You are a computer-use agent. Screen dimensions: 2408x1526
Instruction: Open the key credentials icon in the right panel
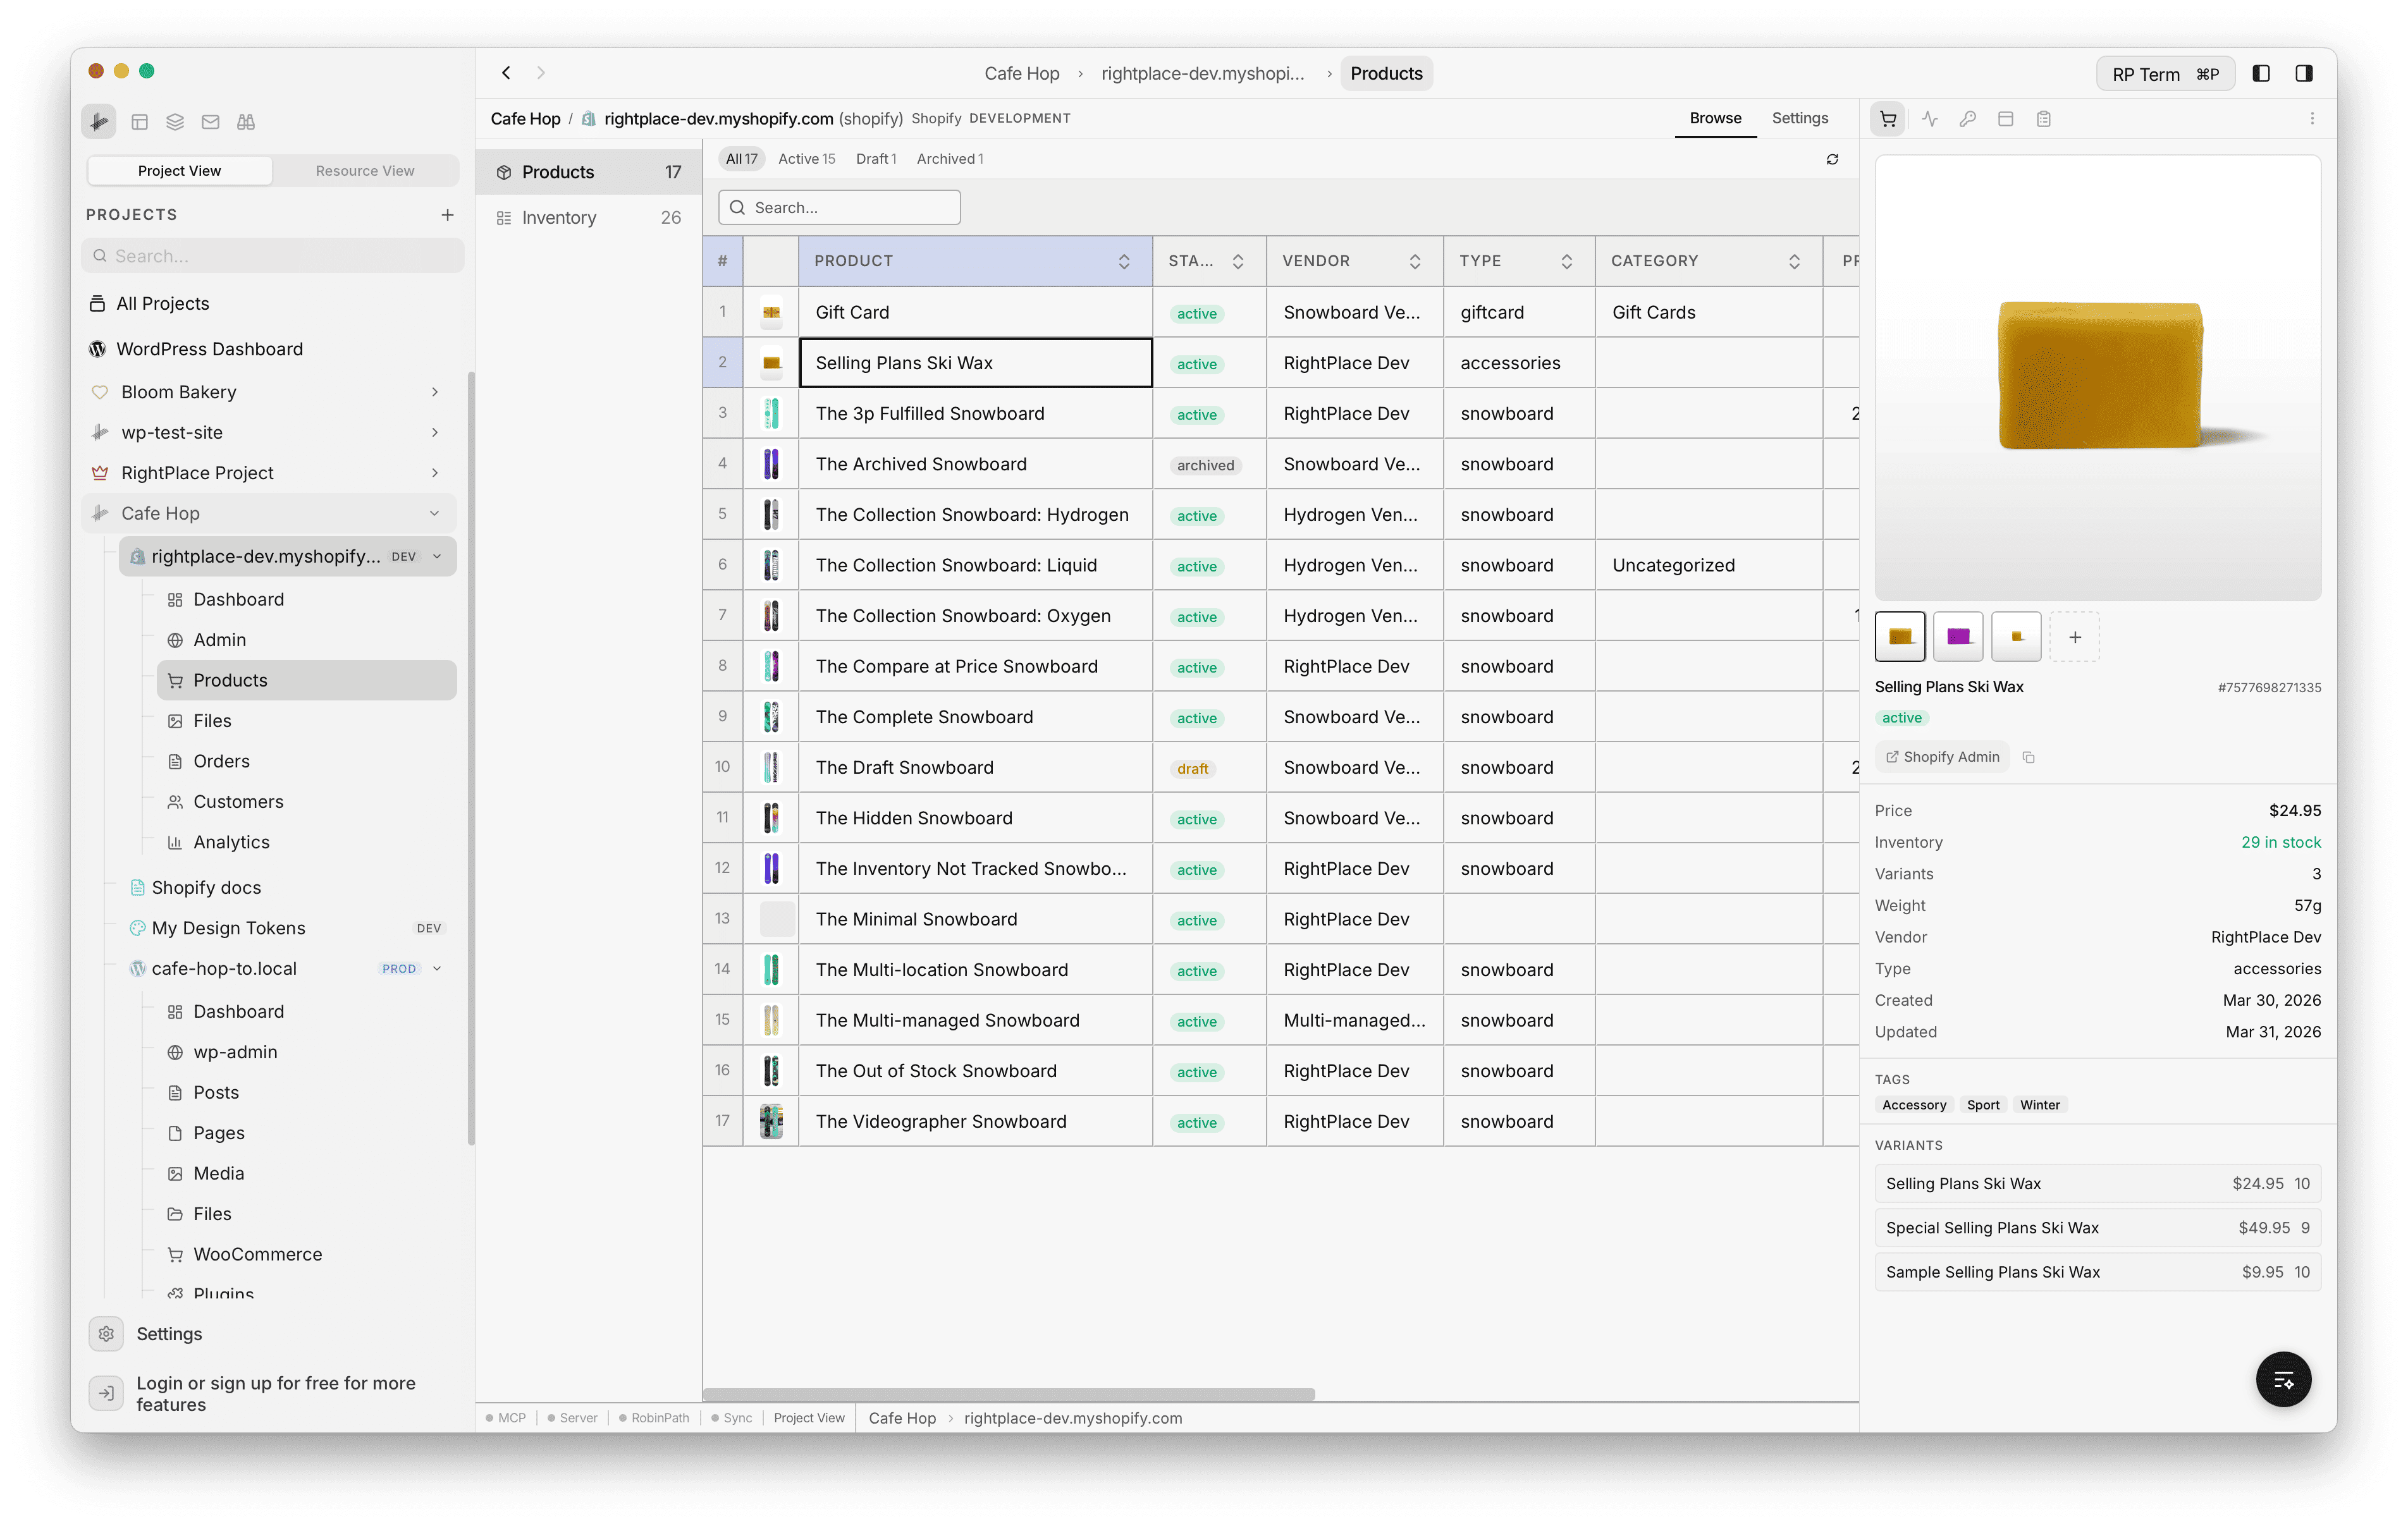coord(1968,118)
